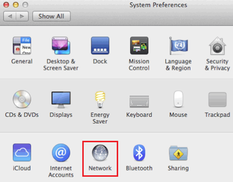
Task: Click the Bluetooth settings icon
Action: click(139, 153)
